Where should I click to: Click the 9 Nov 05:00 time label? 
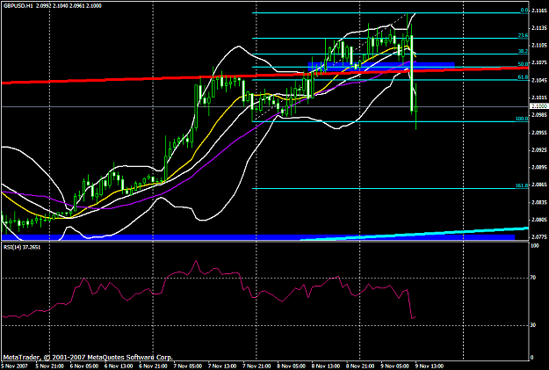tap(394, 366)
